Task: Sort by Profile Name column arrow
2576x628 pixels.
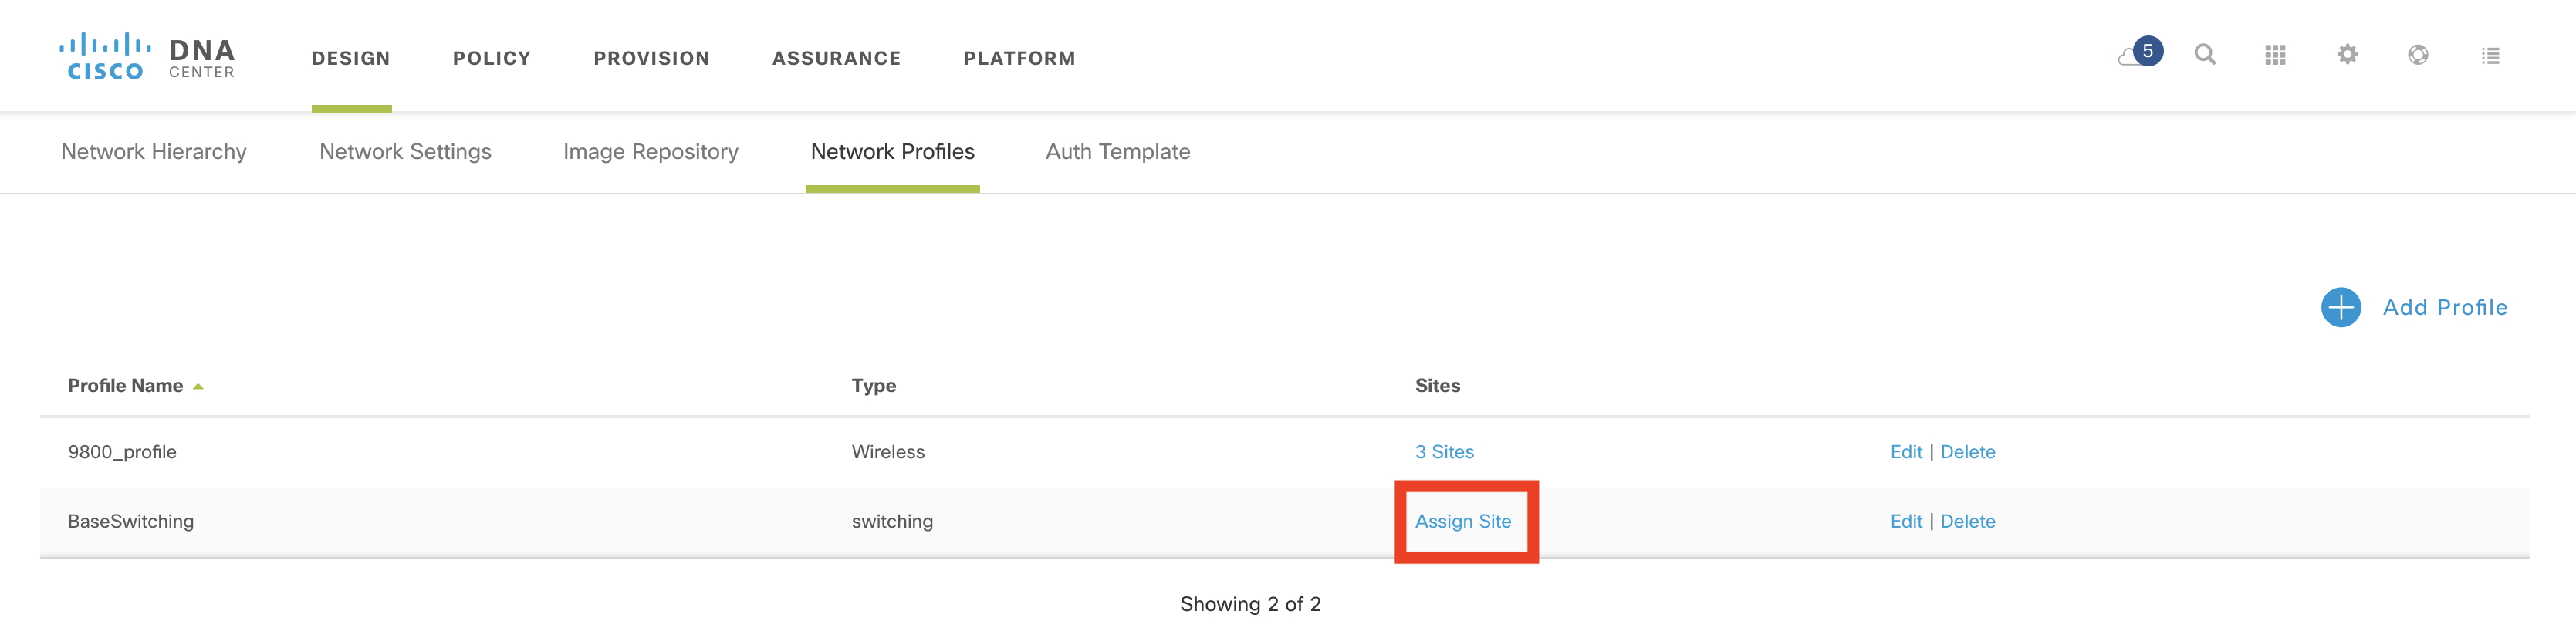Action: tap(198, 386)
